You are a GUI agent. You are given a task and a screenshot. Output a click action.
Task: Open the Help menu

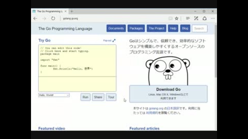[x=173, y=28]
